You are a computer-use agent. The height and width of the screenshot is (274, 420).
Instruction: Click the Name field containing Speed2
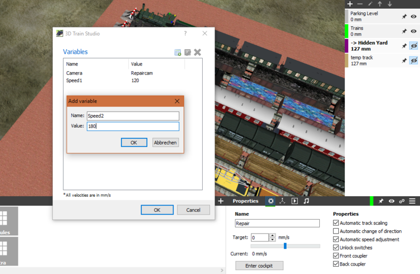(x=133, y=116)
